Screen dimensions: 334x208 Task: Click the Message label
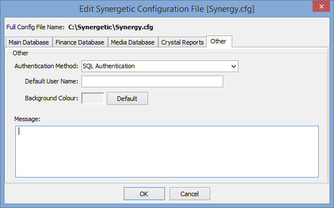(27, 119)
